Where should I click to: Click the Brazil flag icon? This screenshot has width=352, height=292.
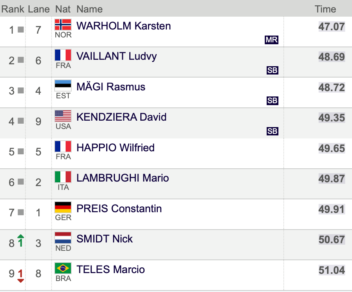click(63, 268)
